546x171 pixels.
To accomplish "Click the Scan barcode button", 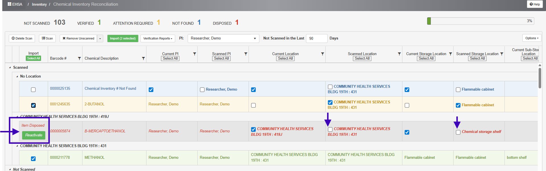I will (x=47, y=38).
